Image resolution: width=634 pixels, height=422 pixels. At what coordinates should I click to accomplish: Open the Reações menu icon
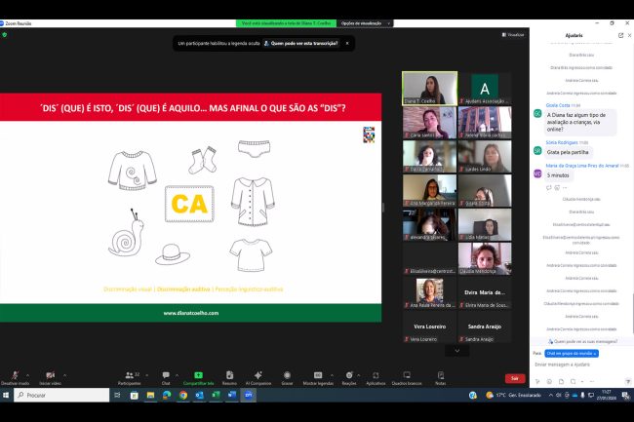pyautogui.click(x=348, y=375)
